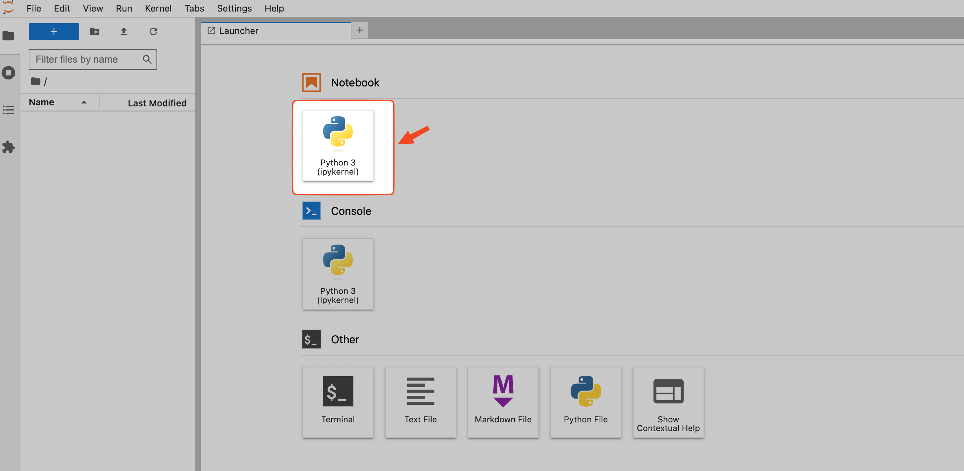Image resolution: width=964 pixels, height=471 pixels.
Task: Launch Python 3 notebook kernel card
Action: tap(337, 146)
